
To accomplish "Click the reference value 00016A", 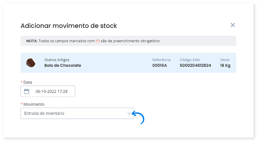I will click(x=159, y=66).
